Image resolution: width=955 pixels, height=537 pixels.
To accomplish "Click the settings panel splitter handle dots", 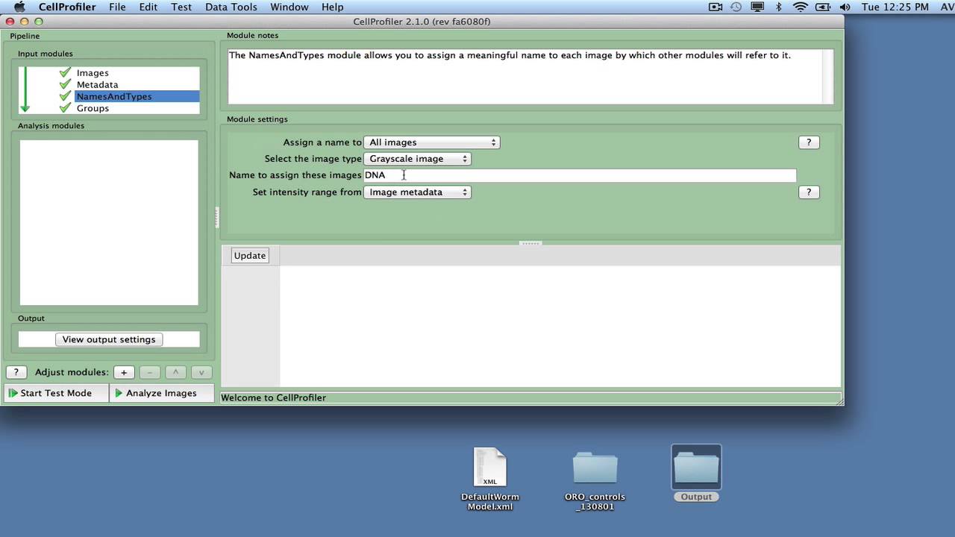I will [530, 243].
